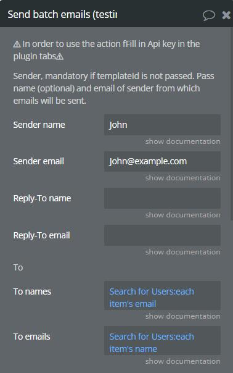The image size is (233, 373).
Task: Show documentation for Sender email
Action: coord(182,178)
